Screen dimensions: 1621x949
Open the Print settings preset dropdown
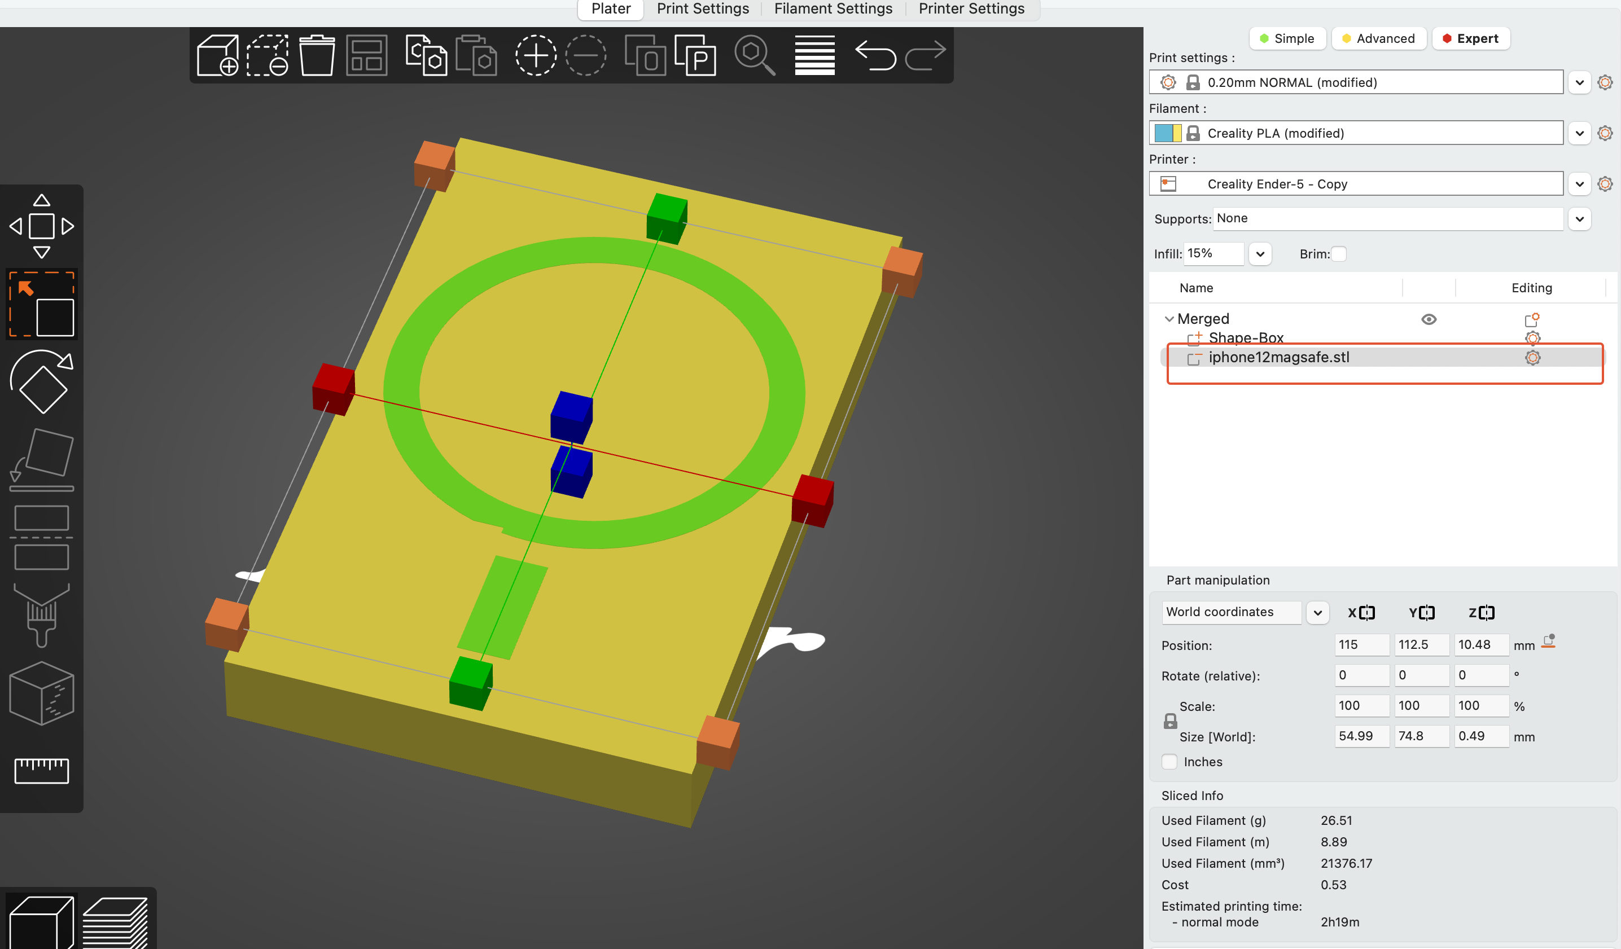(1579, 82)
